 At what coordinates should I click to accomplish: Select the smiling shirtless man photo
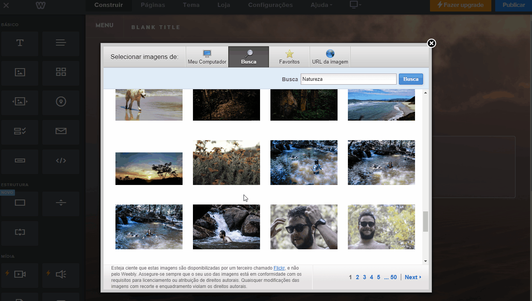tap(381, 227)
